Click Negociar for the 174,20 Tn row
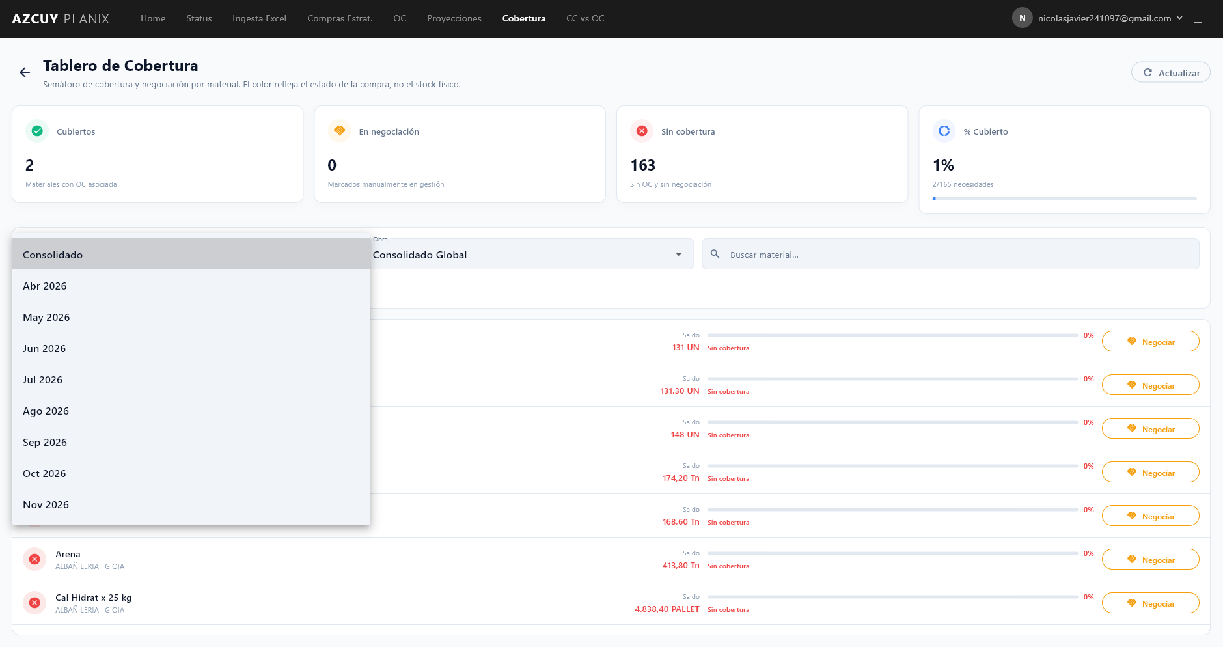This screenshot has width=1223, height=647. pyautogui.click(x=1150, y=472)
